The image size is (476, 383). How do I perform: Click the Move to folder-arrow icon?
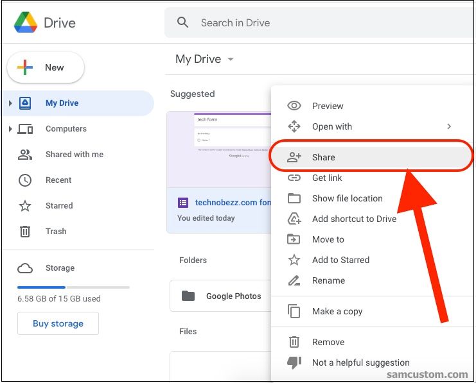(294, 239)
